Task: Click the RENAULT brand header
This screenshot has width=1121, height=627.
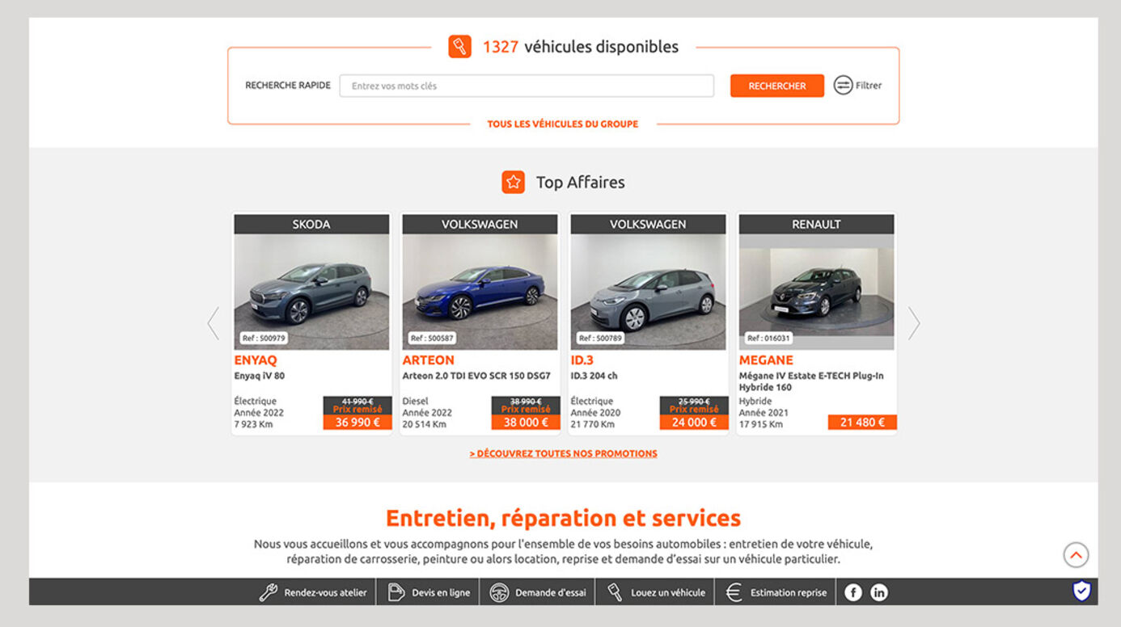Action: pyautogui.click(x=816, y=225)
